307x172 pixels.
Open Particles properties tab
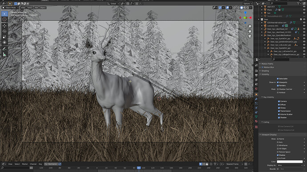pyautogui.click(x=256, y=103)
